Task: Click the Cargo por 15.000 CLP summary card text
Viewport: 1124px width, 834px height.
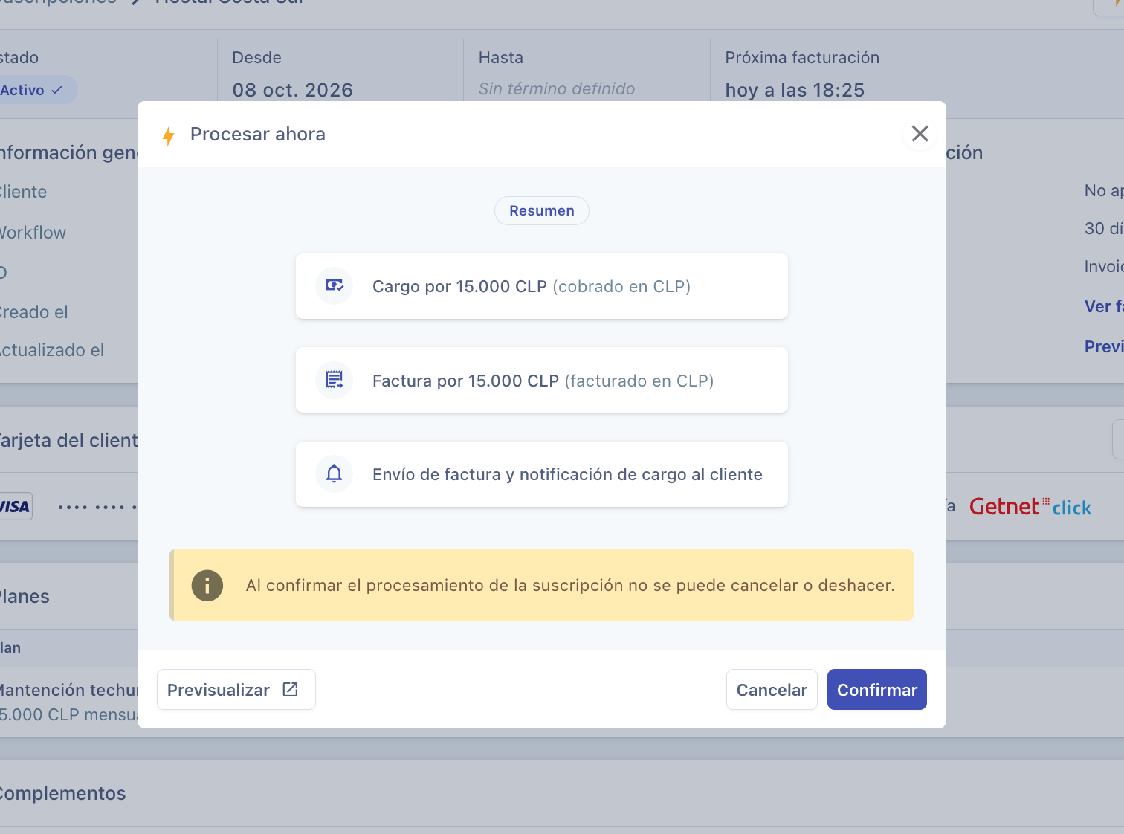Action: point(532,287)
